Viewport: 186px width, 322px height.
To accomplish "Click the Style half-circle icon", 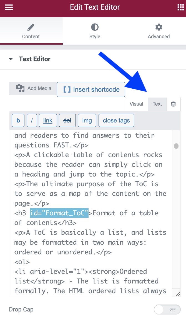I will tap(95, 27).
